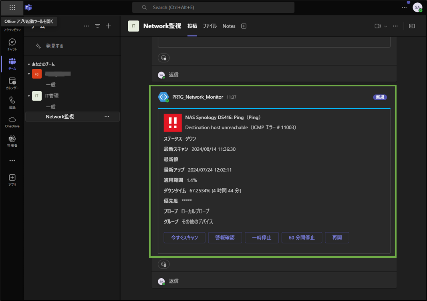
Task: Open the channel info pane icon
Action: click(x=412, y=26)
